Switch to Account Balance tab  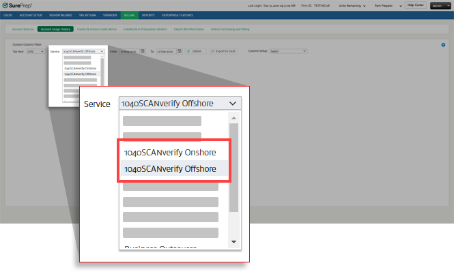click(x=23, y=29)
